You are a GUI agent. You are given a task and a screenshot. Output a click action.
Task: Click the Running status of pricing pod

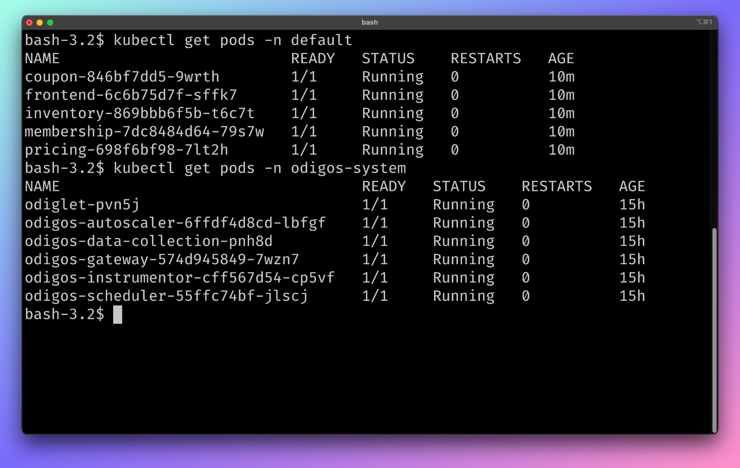click(393, 150)
